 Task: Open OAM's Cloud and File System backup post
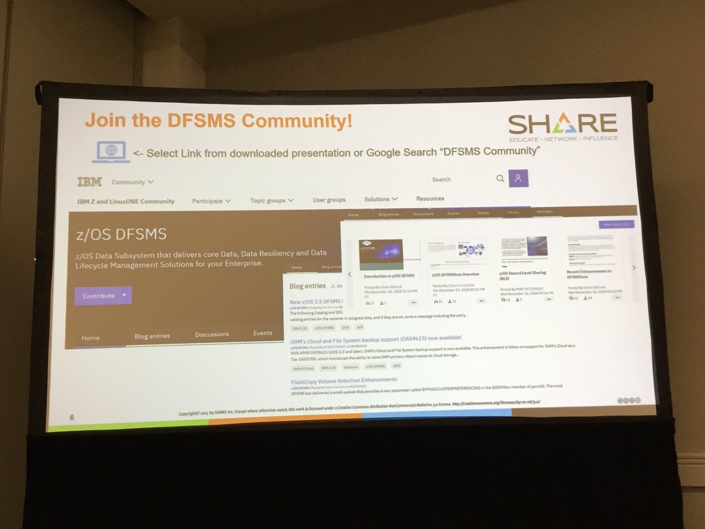pos(375,339)
